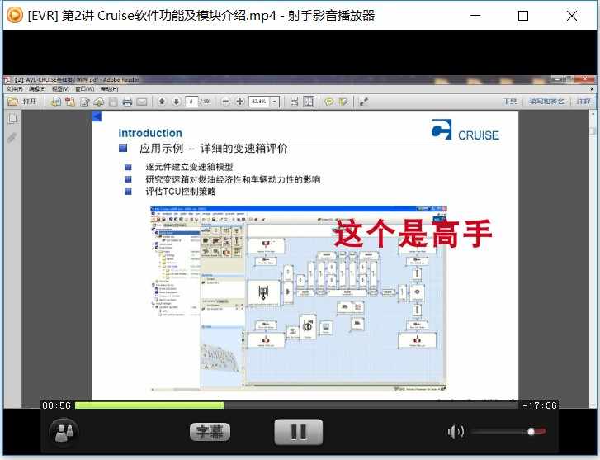Mute audio with the speaker icon
Viewport: 600px width, 460px height.
point(456,432)
